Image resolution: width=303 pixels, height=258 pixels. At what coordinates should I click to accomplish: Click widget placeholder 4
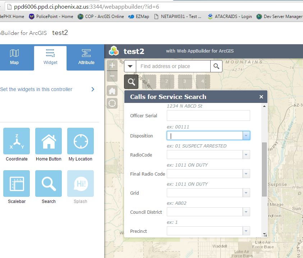pyautogui.click(x=203, y=82)
